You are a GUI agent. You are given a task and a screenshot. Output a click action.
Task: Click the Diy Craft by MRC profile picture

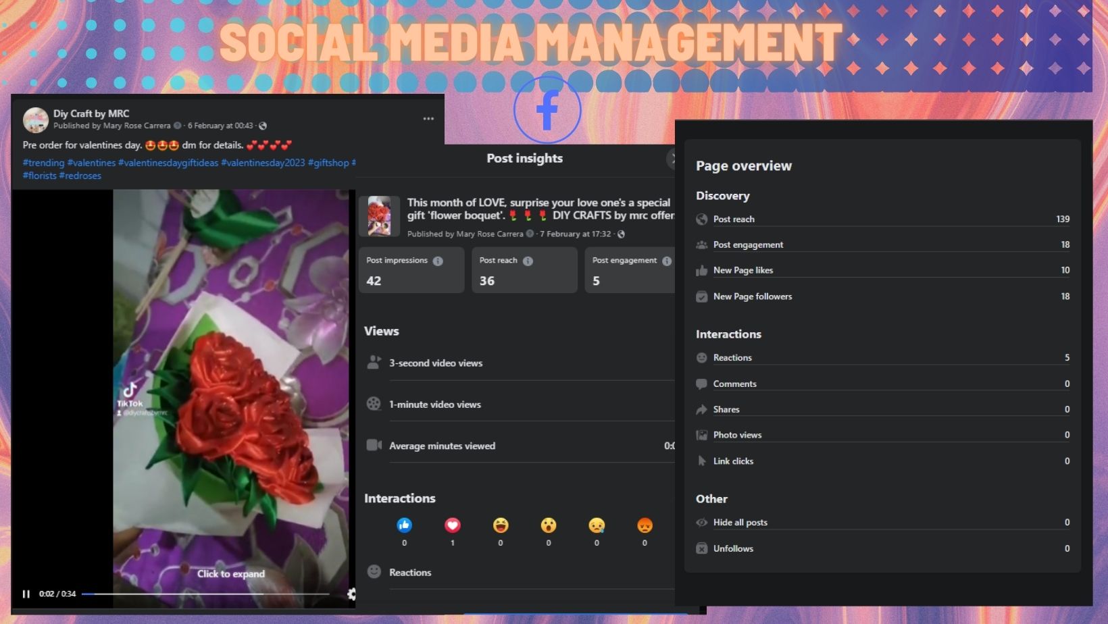coord(35,120)
